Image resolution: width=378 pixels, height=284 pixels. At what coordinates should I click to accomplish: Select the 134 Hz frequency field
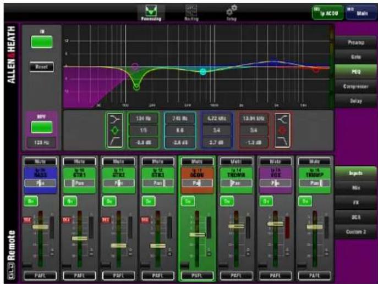pyautogui.click(x=144, y=119)
